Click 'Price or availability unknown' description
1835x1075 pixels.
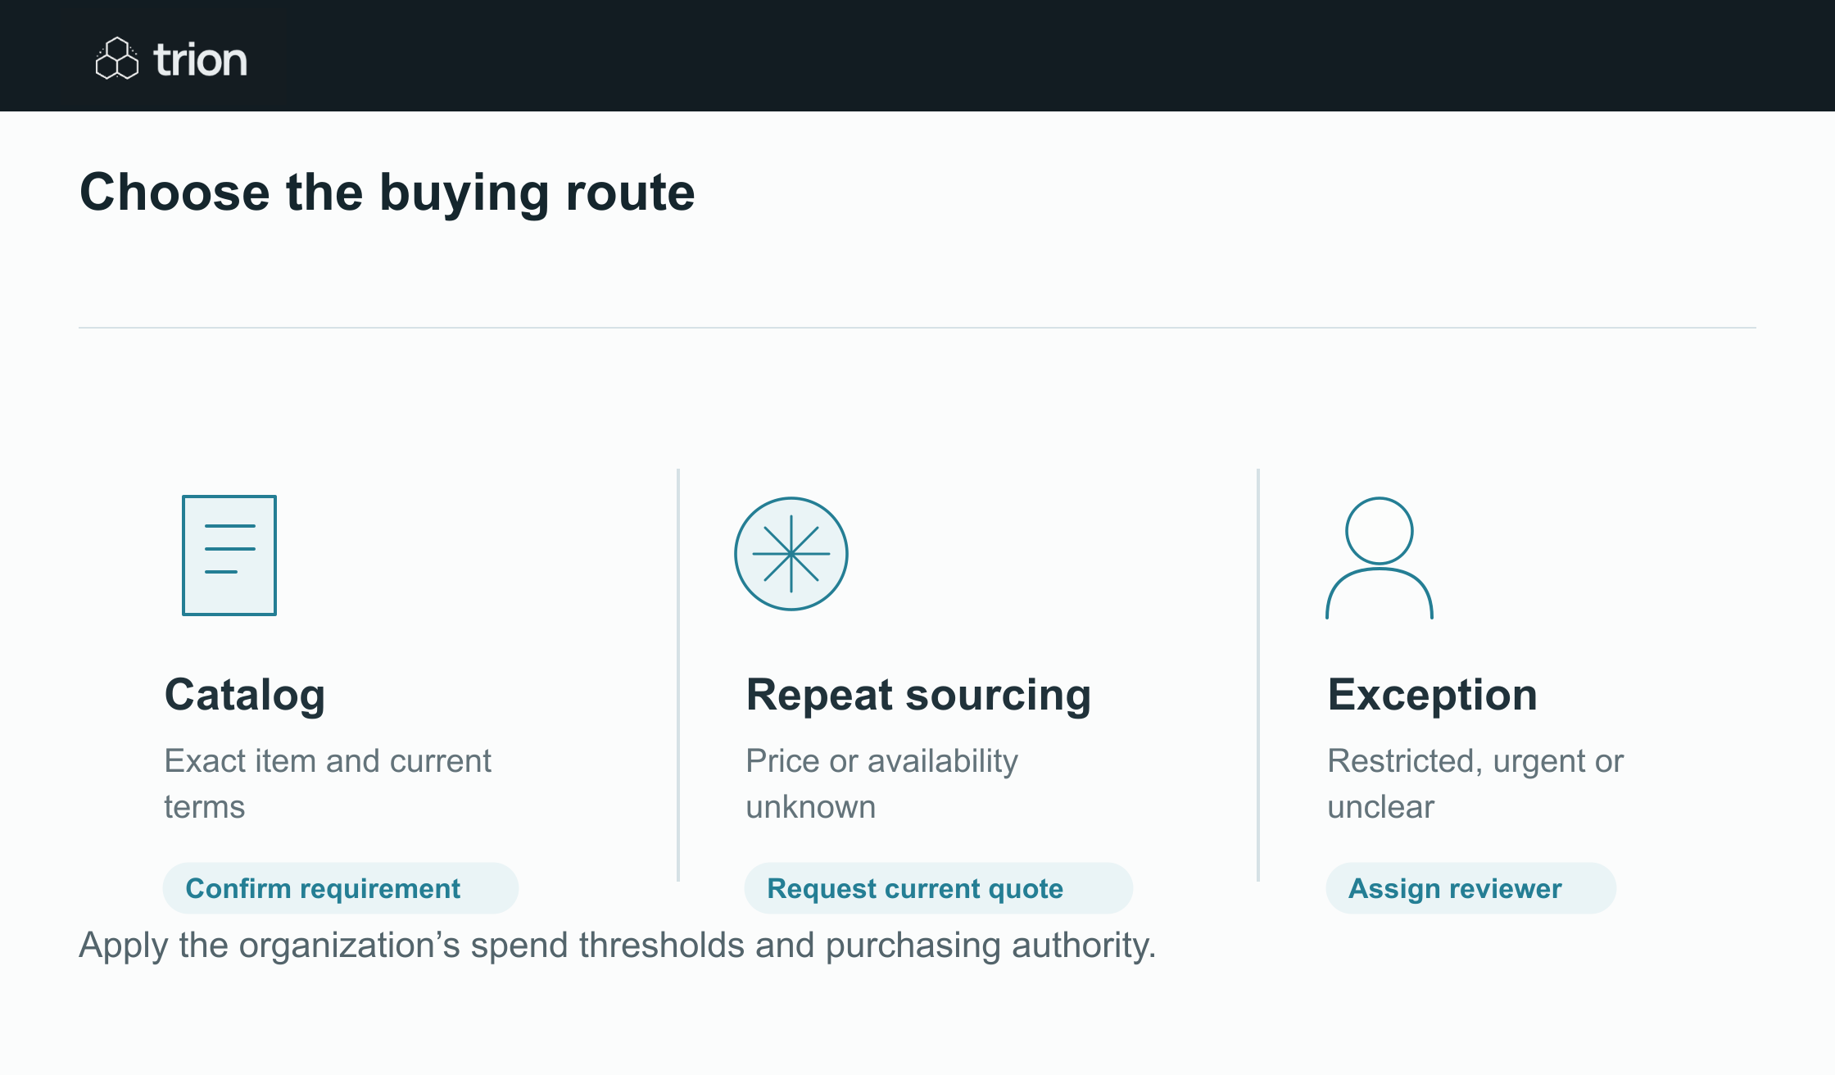coord(882,783)
